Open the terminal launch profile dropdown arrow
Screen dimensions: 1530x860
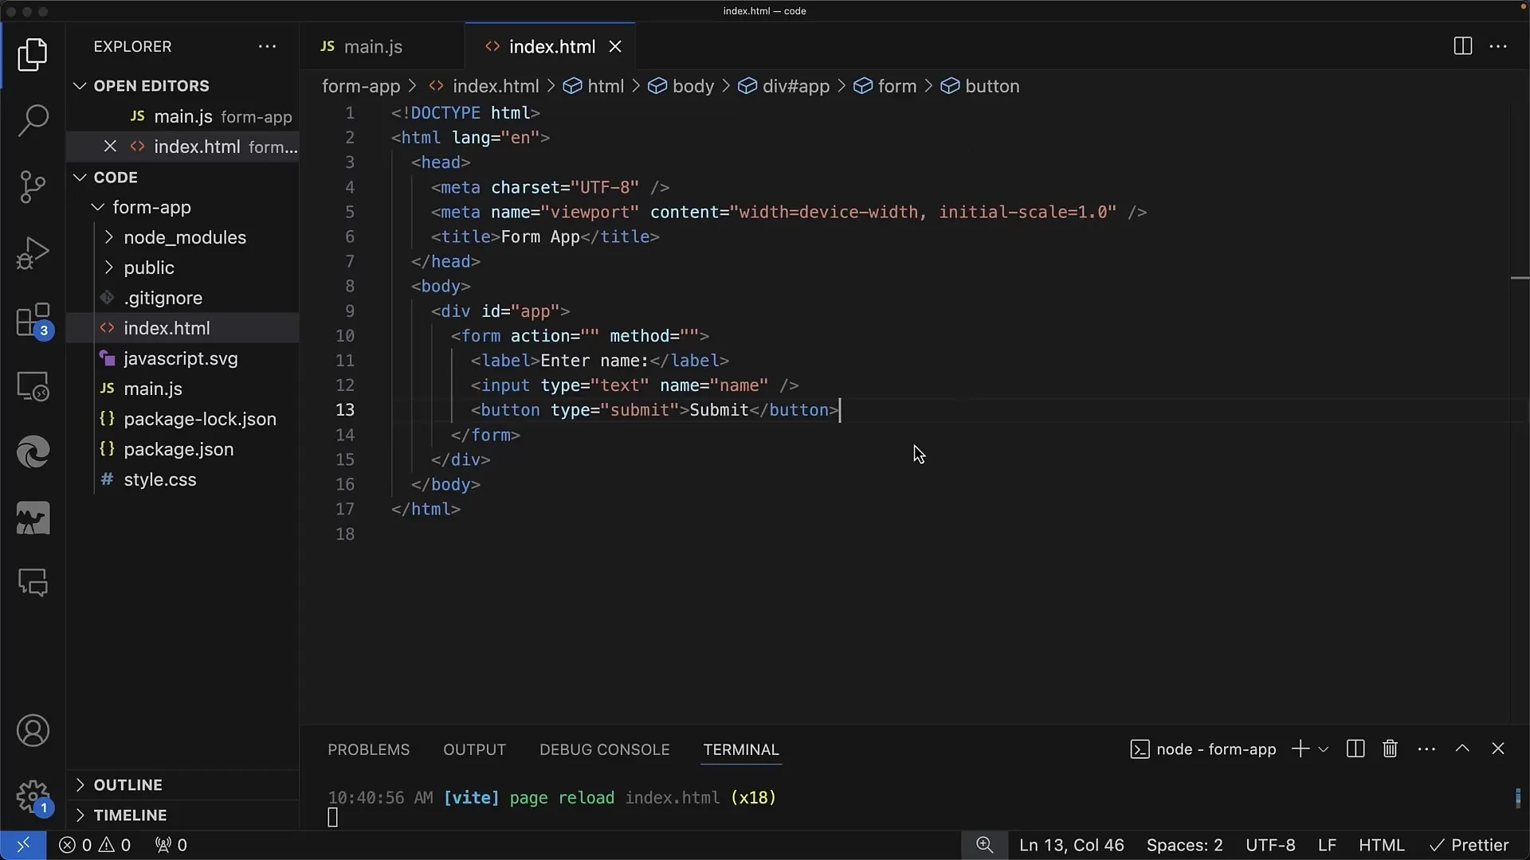(x=1324, y=749)
